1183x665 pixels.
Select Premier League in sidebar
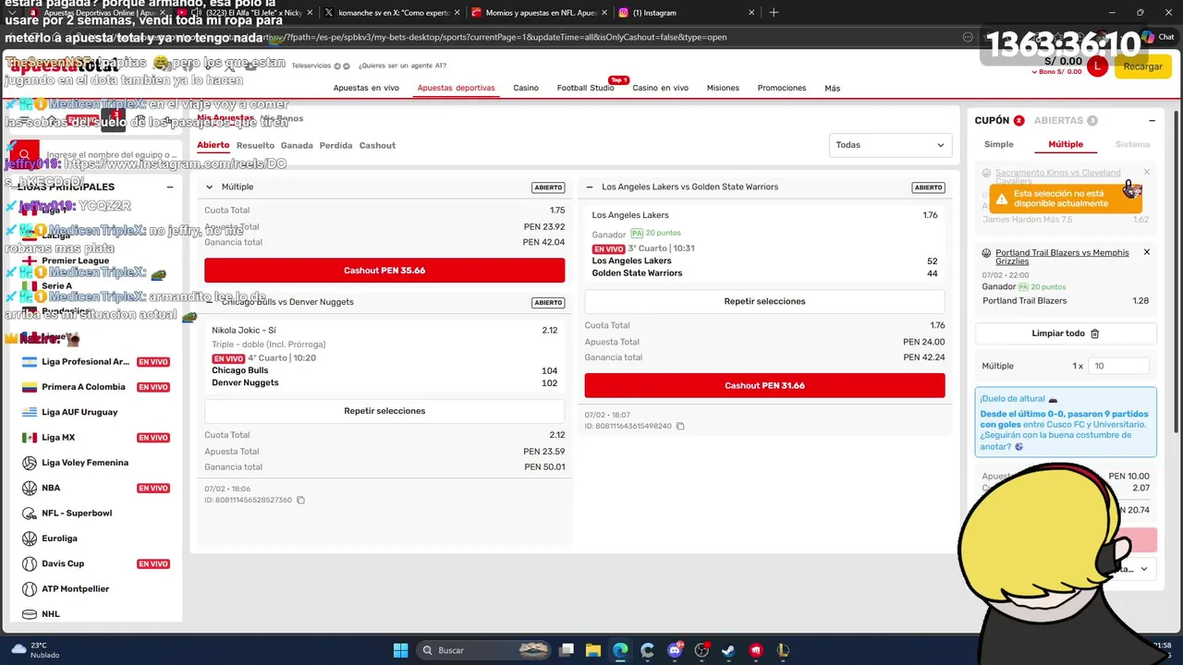pyautogui.click(x=75, y=260)
